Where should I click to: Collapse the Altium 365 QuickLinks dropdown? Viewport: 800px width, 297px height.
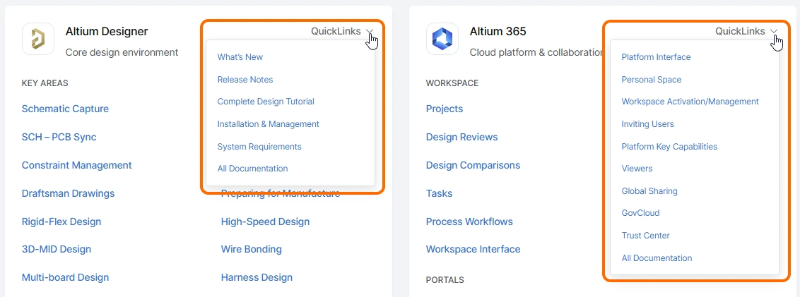click(747, 32)
